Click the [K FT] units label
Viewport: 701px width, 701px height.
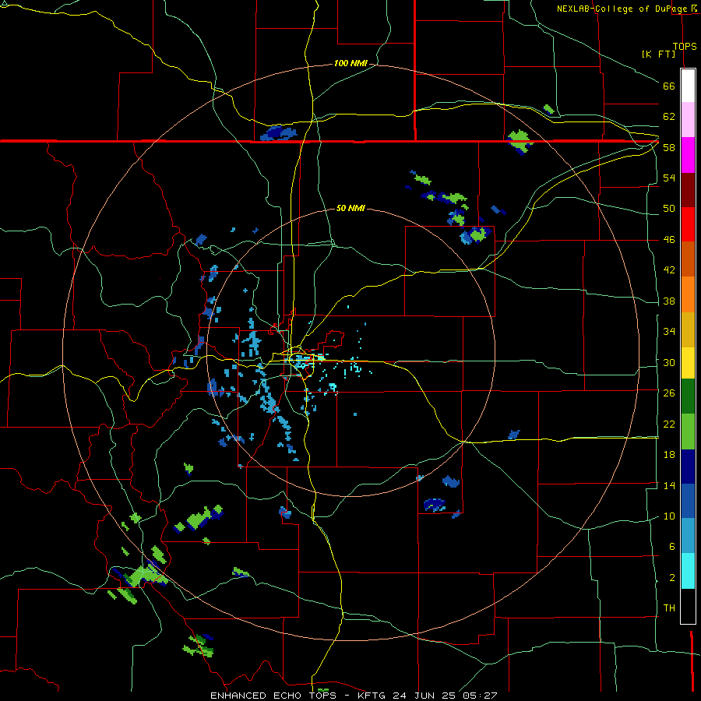(x=658, y=54)
